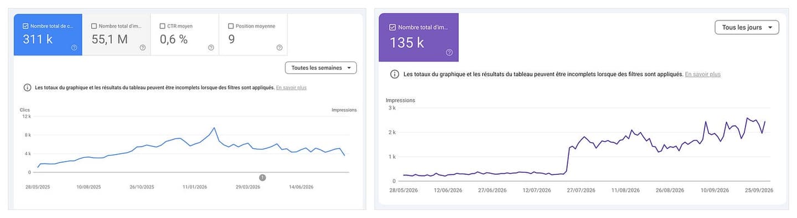The height and width of the screenshot is (218, 797).
Task: Click the 27/06/2026 date label
Action: pos(493,190)
